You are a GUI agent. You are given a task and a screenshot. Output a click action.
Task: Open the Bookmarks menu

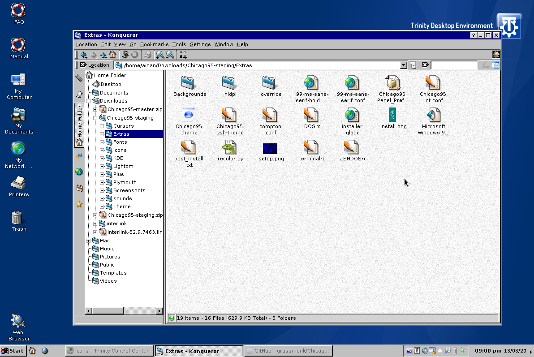tap(154, 44)
